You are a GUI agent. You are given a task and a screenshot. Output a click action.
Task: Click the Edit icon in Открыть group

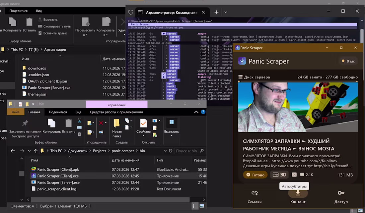(155, 128)
